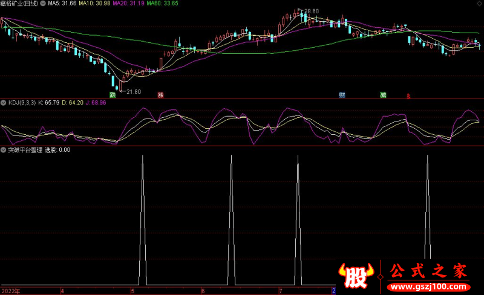This screenshot has height=295, width=484.
Task: Click the month 6 timeline marker
Action: click(x=203, y=291)
